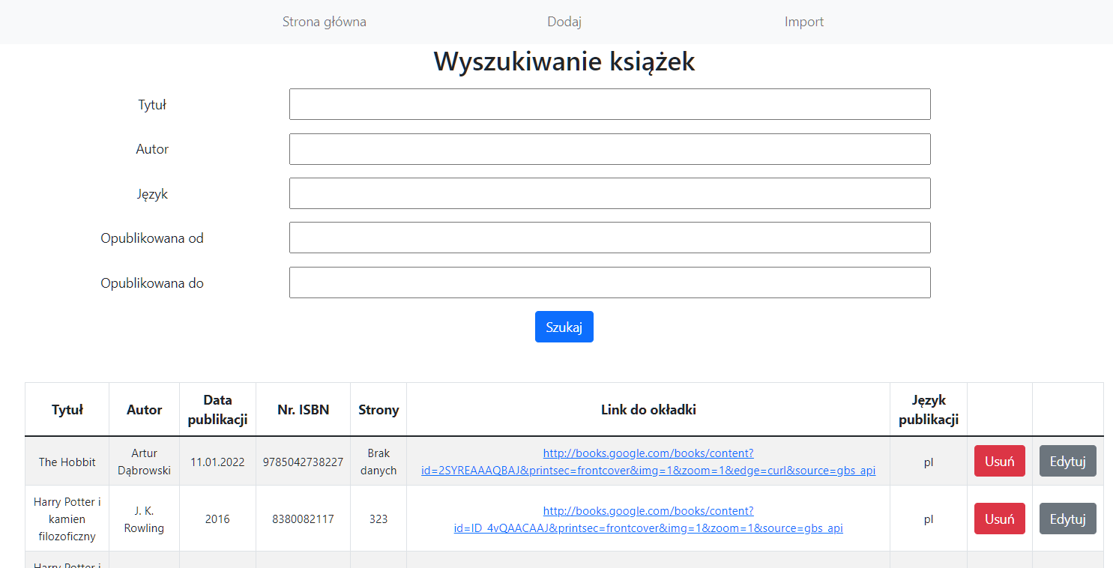Click the Autor column header
Screen dimensions: 1113x568
tap(143, 409)
